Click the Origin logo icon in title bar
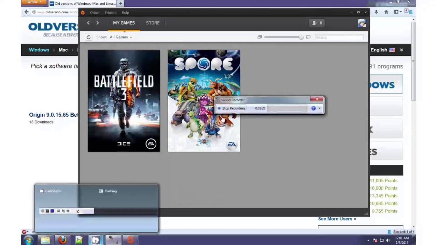The height and width of the screenshot is (245, 437). pyautogui.click(x=83, y=13)
